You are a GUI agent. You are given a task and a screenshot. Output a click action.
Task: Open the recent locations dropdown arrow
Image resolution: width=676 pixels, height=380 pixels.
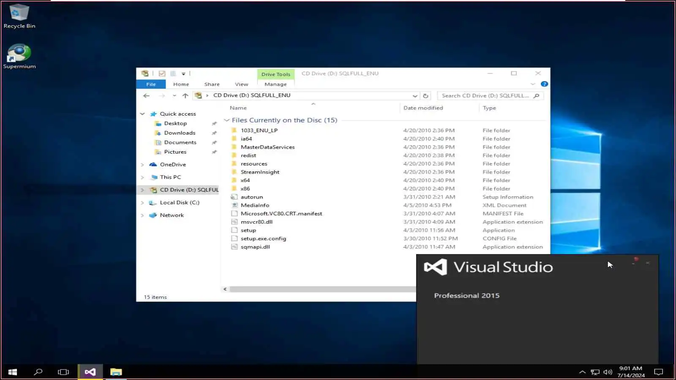(x=174, y=96)
